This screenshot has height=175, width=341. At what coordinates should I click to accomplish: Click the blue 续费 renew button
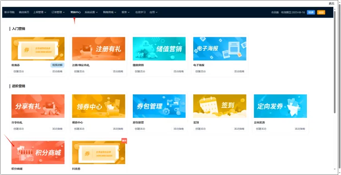click(x=311, y=12)
